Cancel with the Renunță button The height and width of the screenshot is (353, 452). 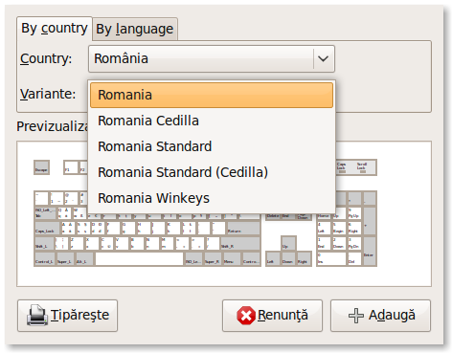click(x=272, y=316)
